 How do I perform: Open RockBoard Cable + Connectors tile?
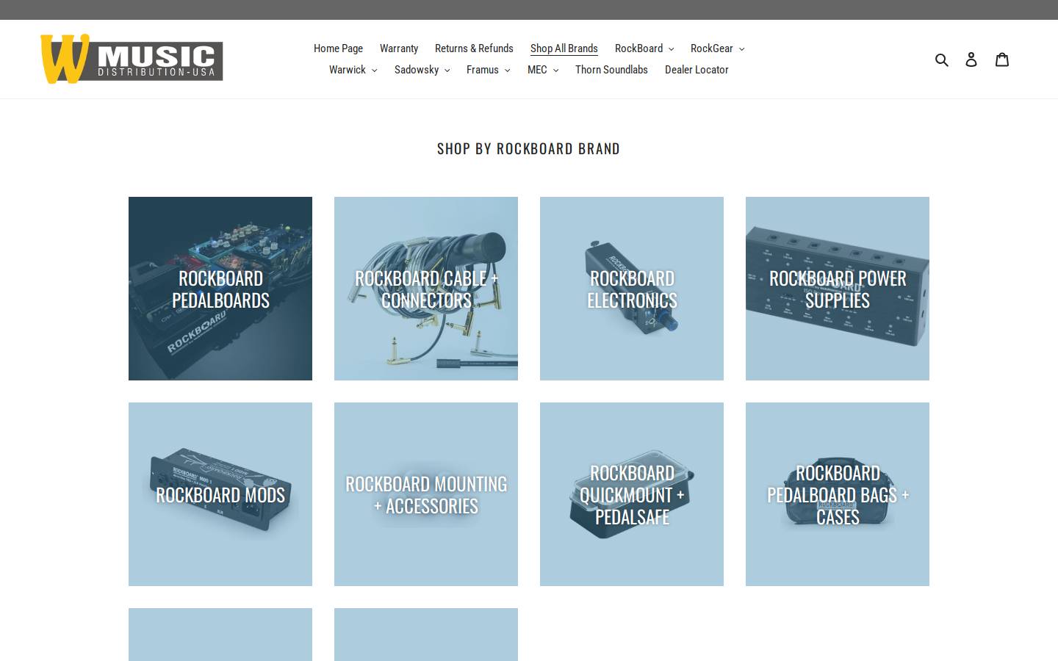(x=426, y=289)
